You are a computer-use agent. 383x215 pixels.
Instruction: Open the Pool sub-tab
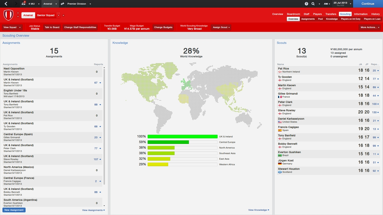[x=320, y=19]
